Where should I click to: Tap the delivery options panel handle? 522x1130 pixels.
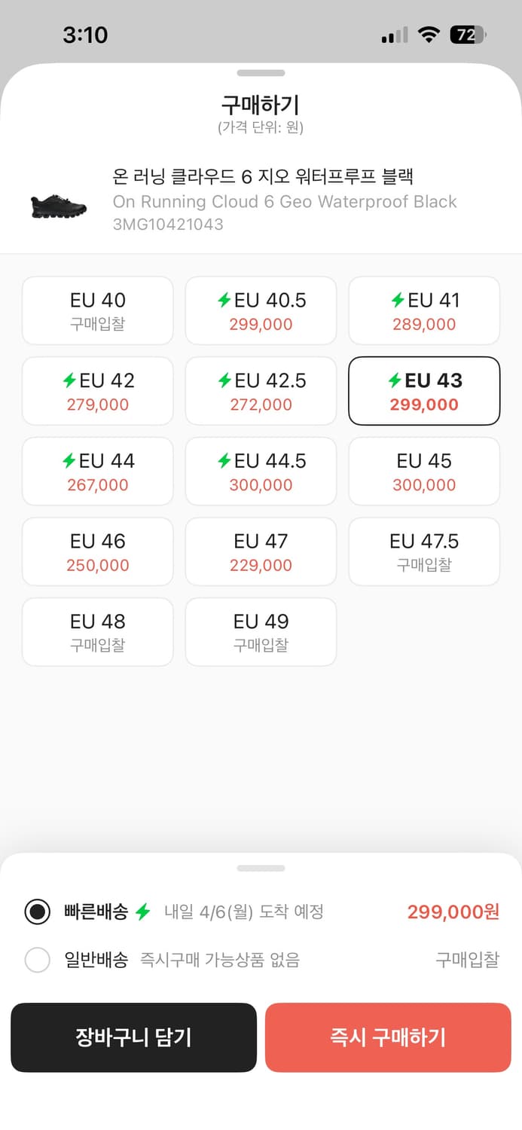[261, 869]
